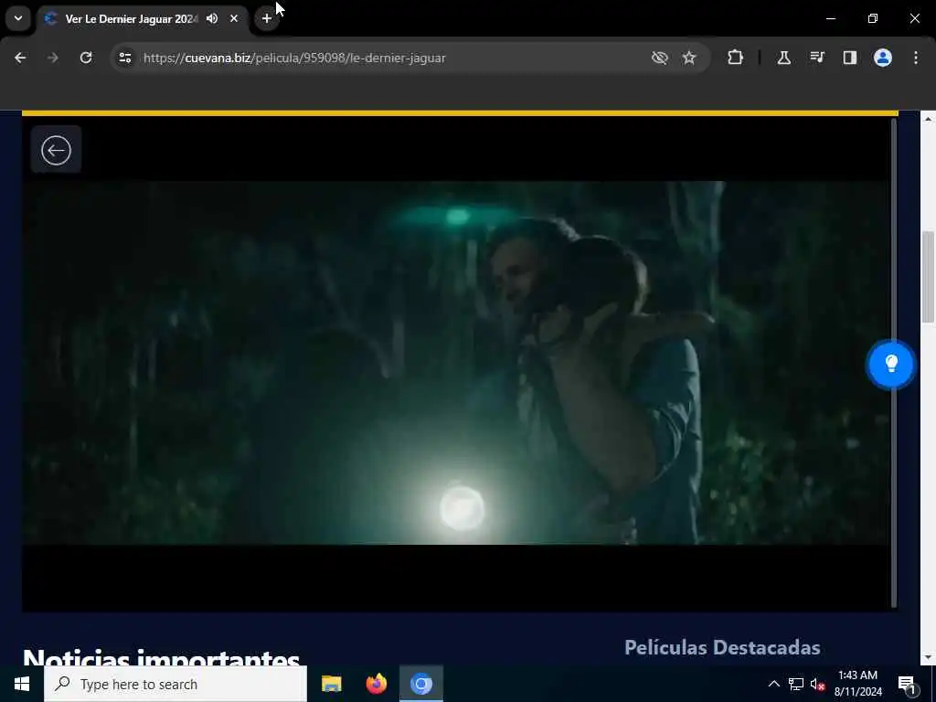The image size is (936, 702).
Task: Mute the tab via speaker icon
Action: coord(212,18)
